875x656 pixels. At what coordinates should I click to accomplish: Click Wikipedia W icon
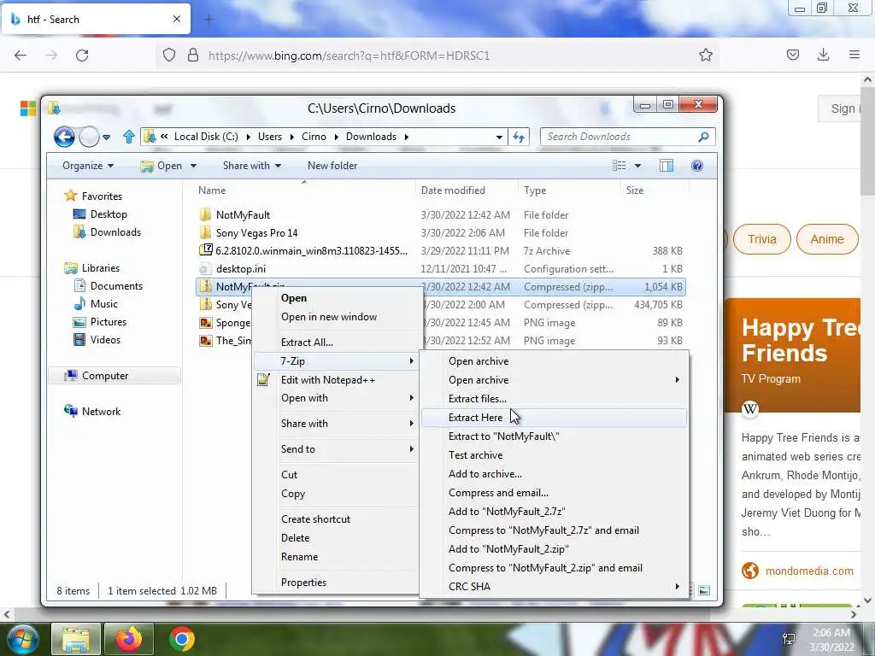point(750,408)
